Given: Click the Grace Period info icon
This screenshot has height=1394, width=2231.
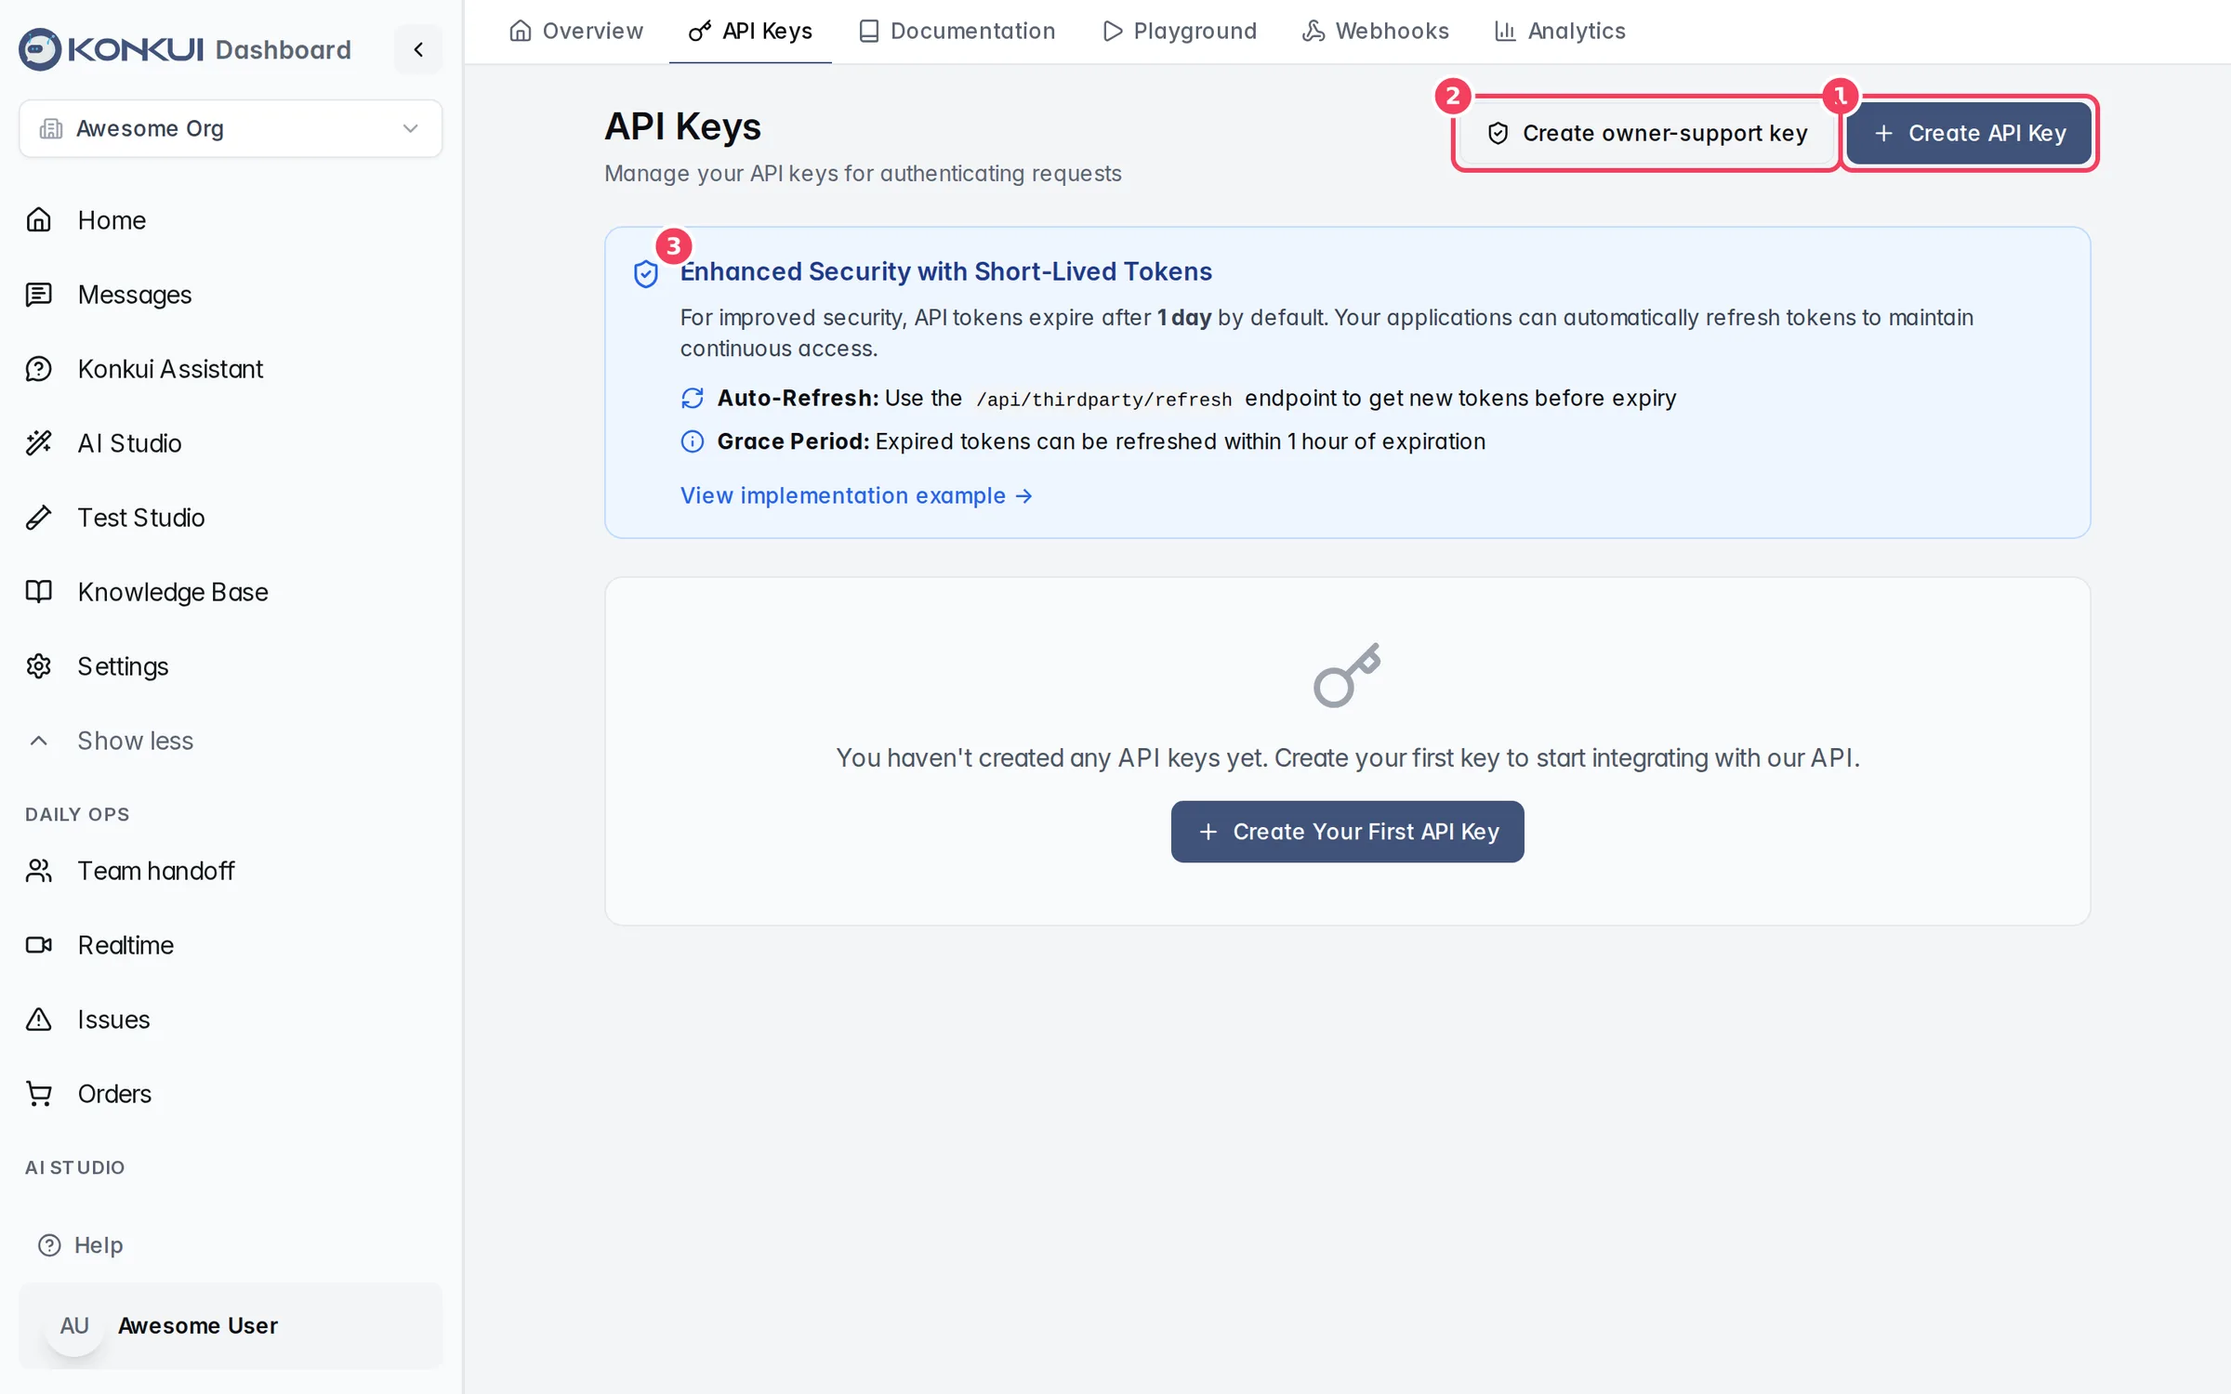Looking at the screenshot, I should tap(693, 442).
